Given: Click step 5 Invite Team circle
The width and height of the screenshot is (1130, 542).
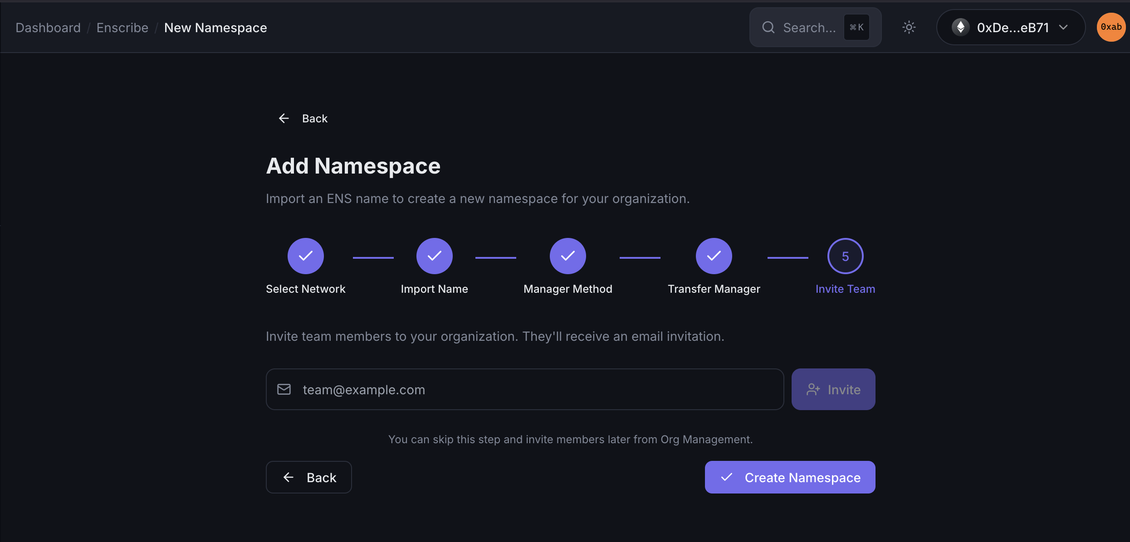Looking at the screenshot, I should click(845, 256).
